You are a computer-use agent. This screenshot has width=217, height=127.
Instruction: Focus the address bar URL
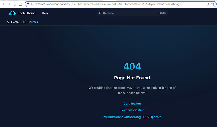pyautogui.click(x=106, y=4)
